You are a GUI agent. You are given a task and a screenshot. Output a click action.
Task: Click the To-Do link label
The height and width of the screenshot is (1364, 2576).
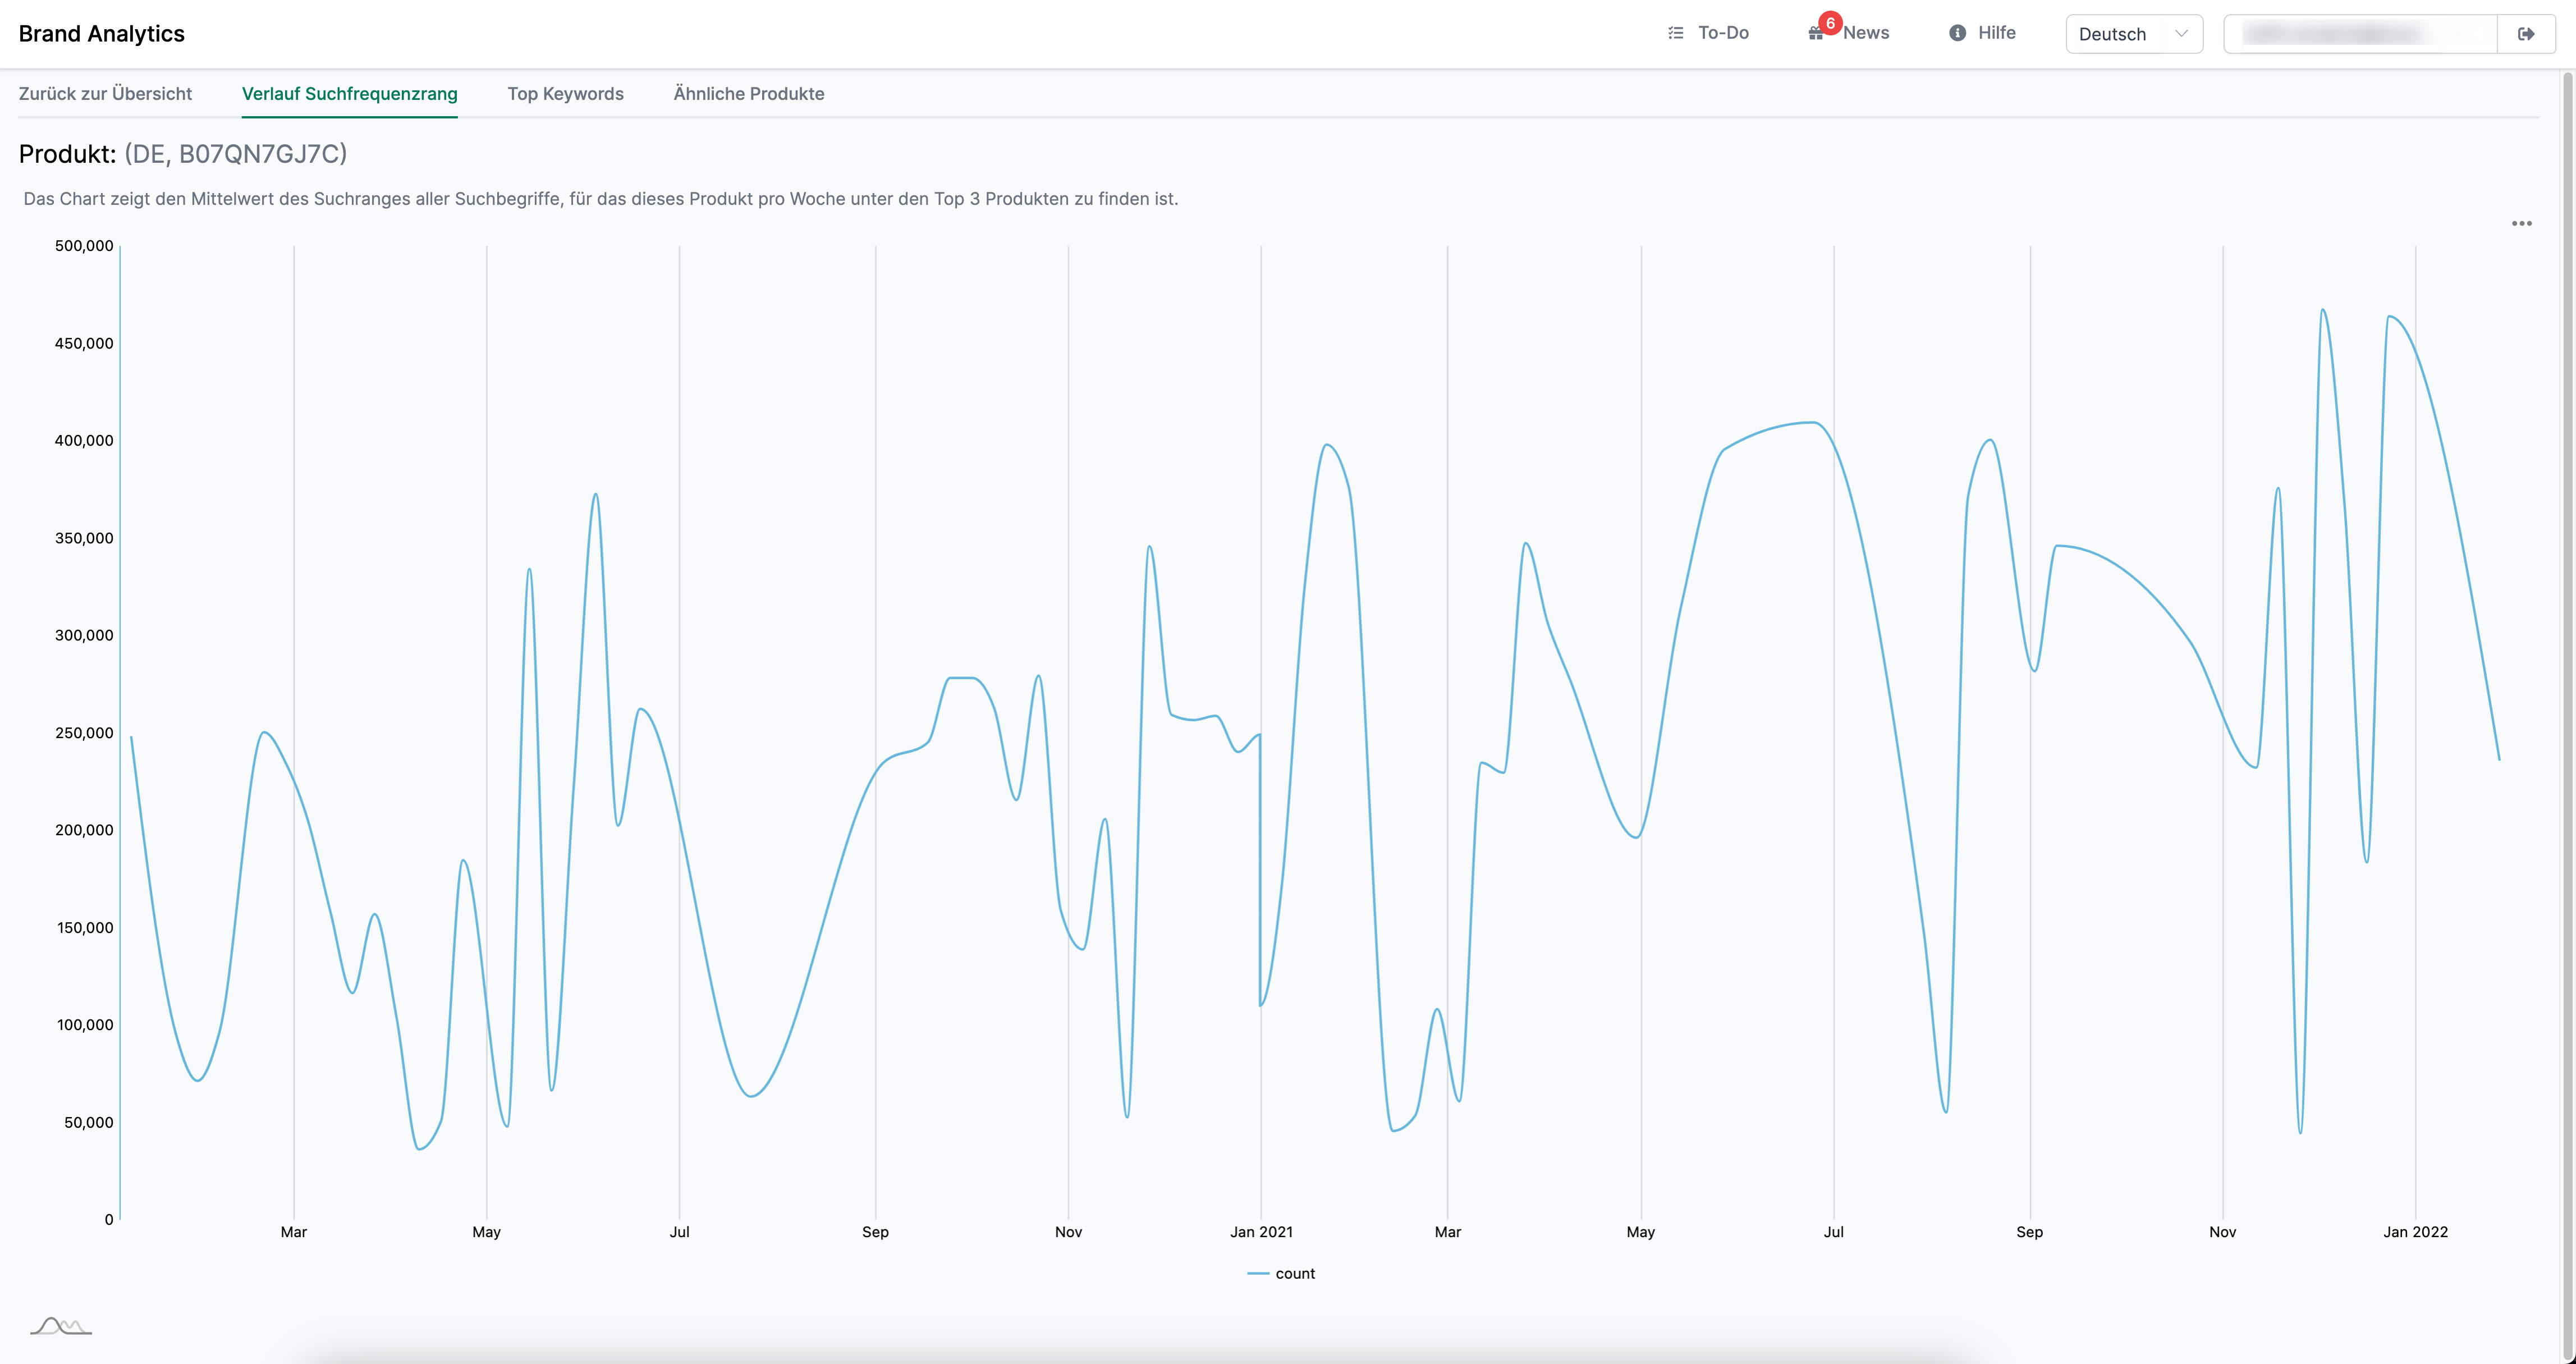coord(1723,33)
